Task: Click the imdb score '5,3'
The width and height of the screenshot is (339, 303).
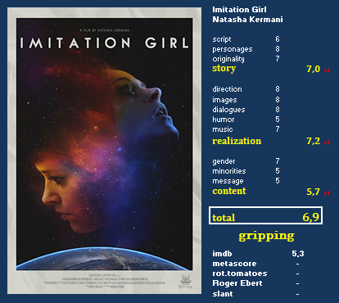Action: coord(298,254)
